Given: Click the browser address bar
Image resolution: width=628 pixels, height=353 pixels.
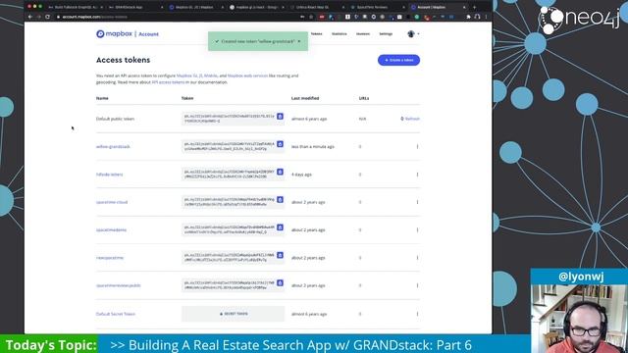Looking at the screenshot, I should (177, 17).
